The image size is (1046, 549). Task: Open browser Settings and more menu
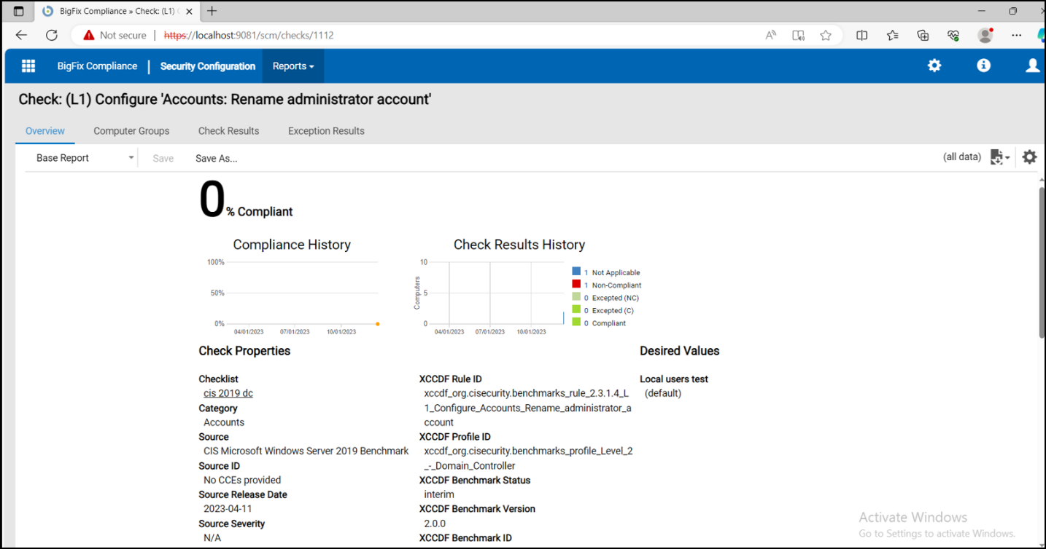coord(1016,35)
